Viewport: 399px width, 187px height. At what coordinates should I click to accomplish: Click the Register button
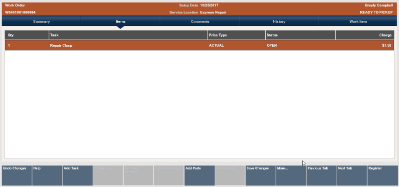click(382, 176)
